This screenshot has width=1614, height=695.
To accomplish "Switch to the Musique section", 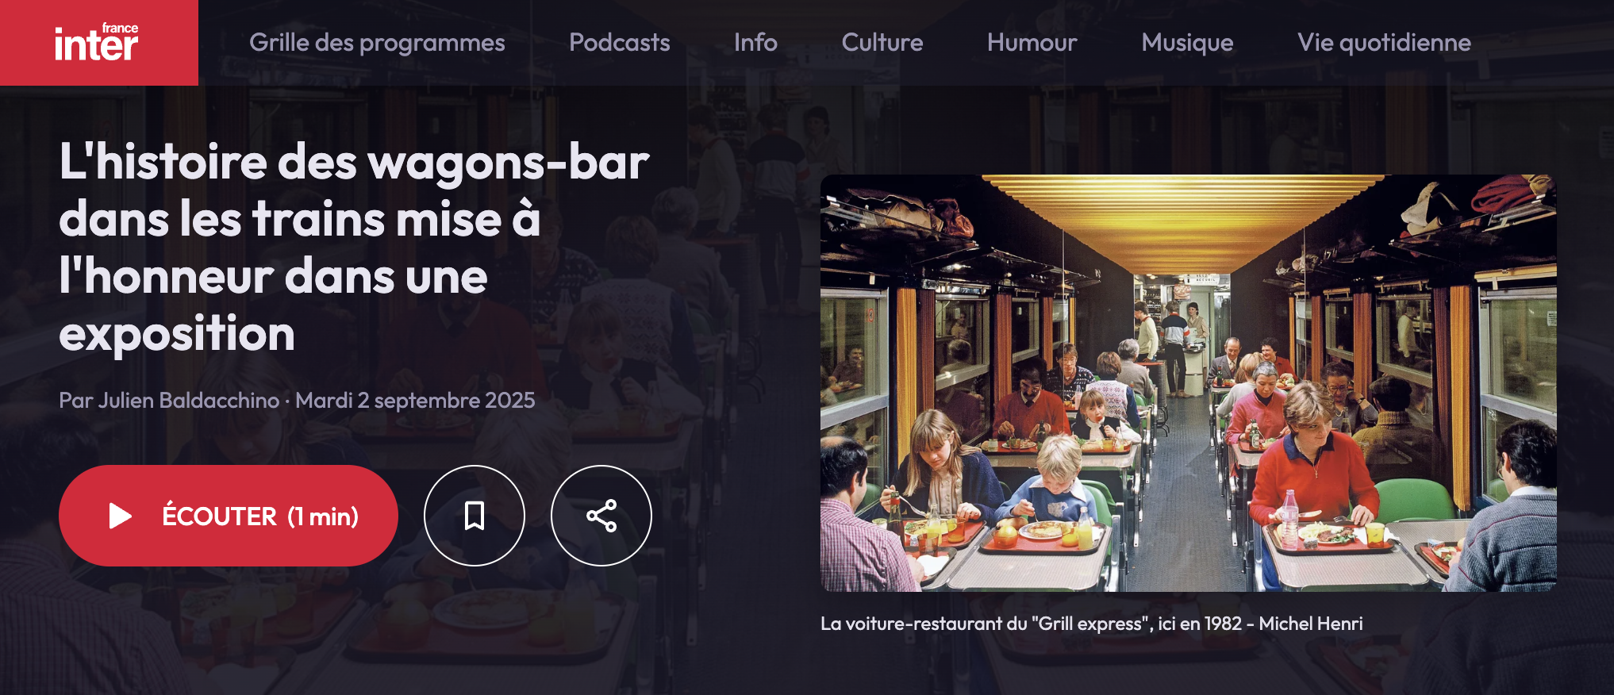I will (1188, 43).
